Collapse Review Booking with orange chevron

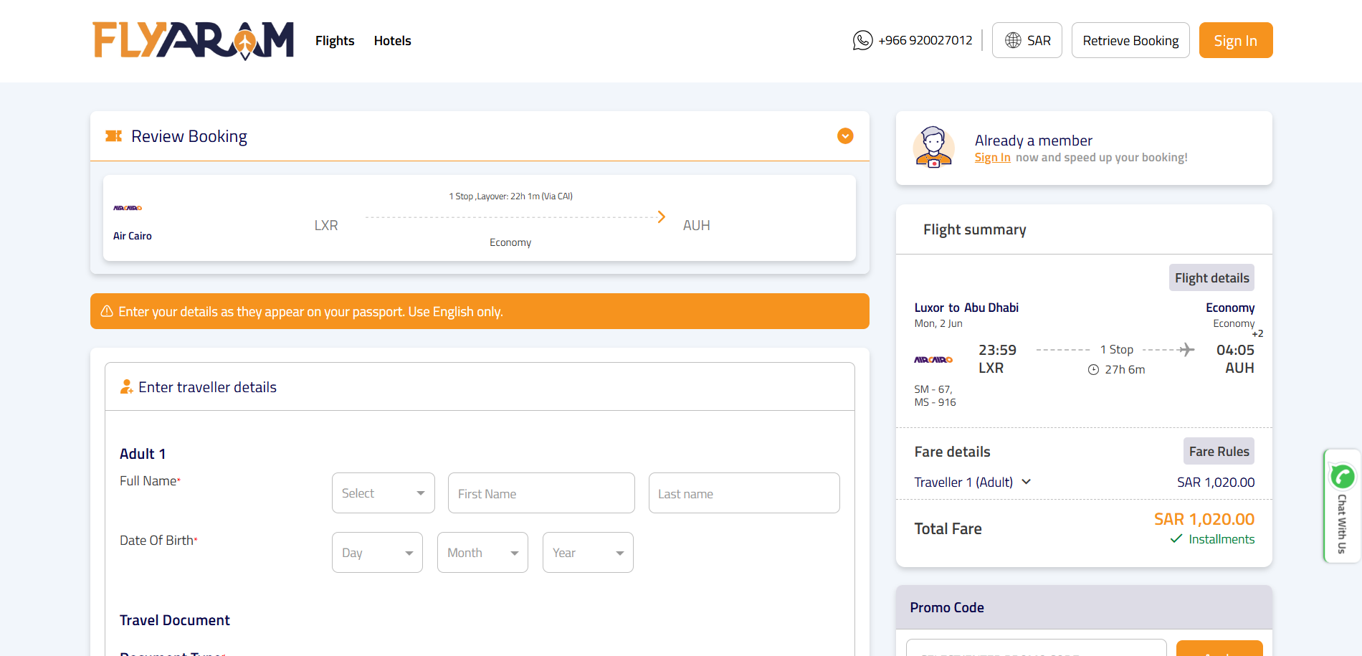click(845, 136)
